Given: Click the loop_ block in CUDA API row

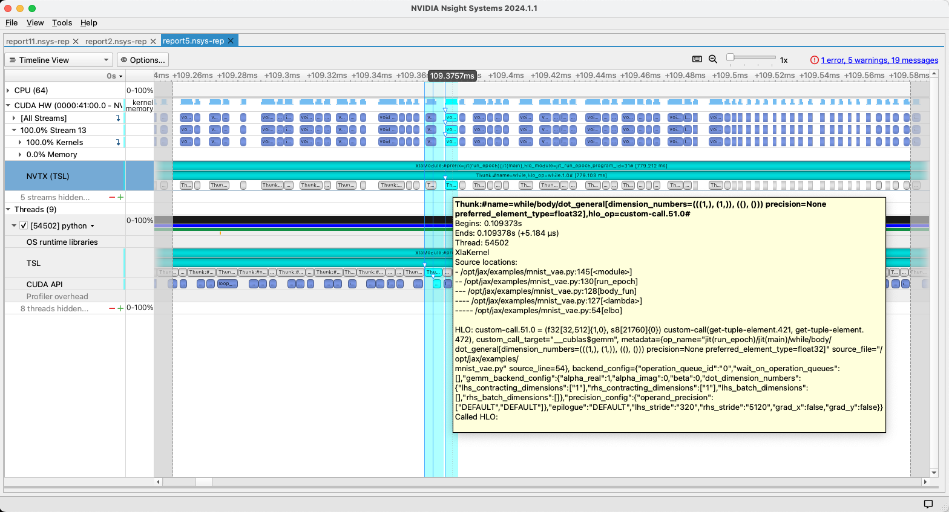Looking at the screenshot, I should tap(227, 284).
